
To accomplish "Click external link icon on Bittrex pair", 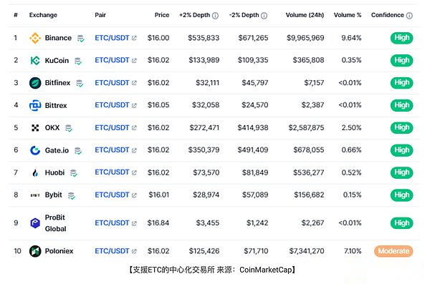I will tap(134, 105).
